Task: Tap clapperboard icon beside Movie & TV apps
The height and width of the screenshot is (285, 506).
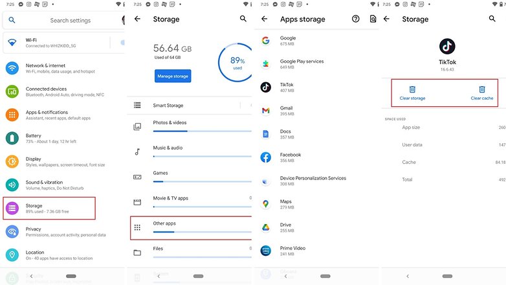Action: (137, 202)
